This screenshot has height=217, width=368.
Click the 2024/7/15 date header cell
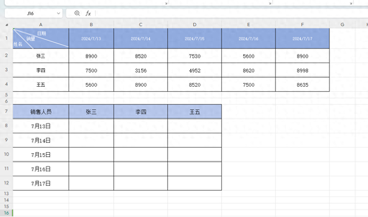[194, 39]
